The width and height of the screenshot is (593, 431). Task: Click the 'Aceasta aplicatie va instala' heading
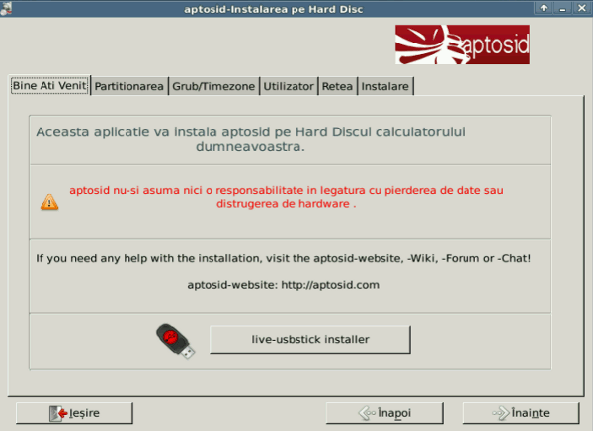coord(250,138)
